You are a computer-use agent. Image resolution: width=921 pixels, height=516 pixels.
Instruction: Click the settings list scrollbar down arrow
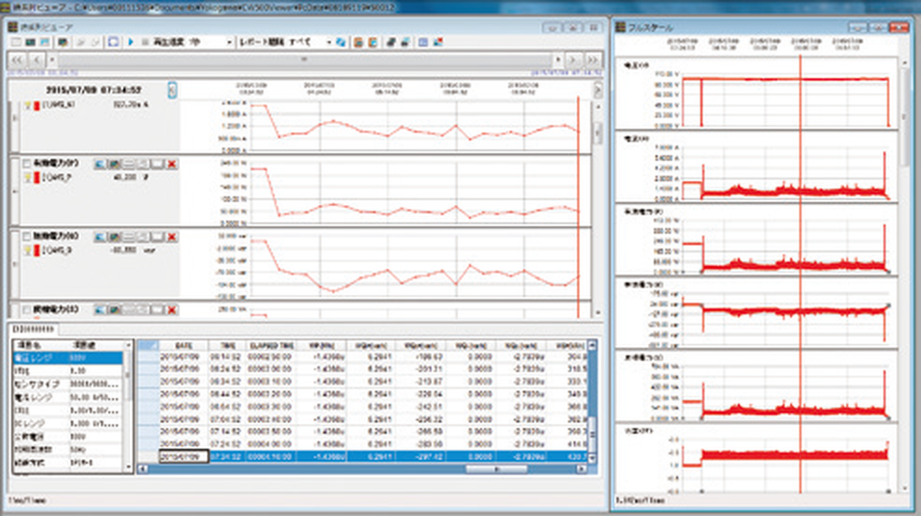(x=128, y=466)
